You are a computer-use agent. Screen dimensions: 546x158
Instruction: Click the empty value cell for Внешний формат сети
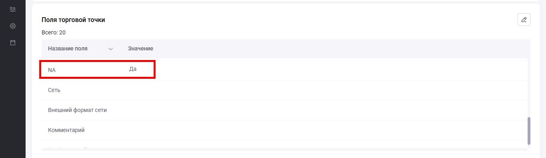[326, 110]
